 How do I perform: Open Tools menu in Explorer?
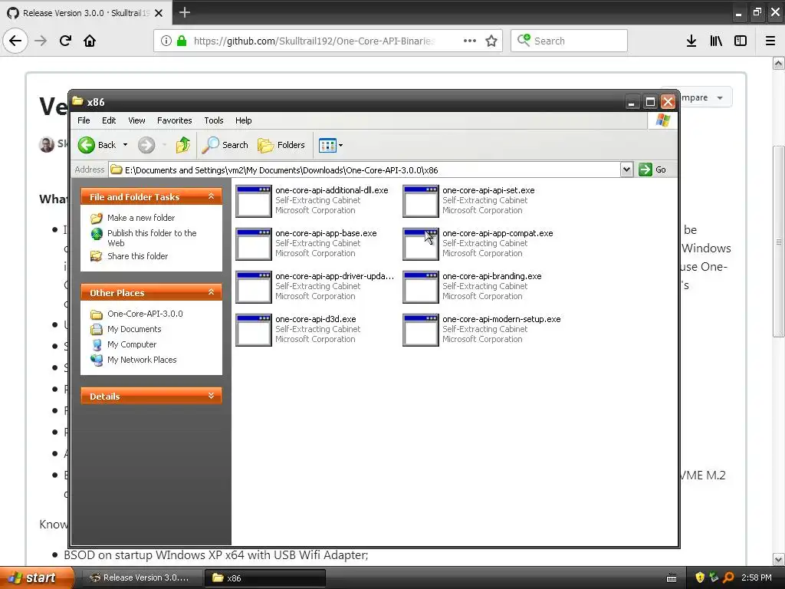213,120
